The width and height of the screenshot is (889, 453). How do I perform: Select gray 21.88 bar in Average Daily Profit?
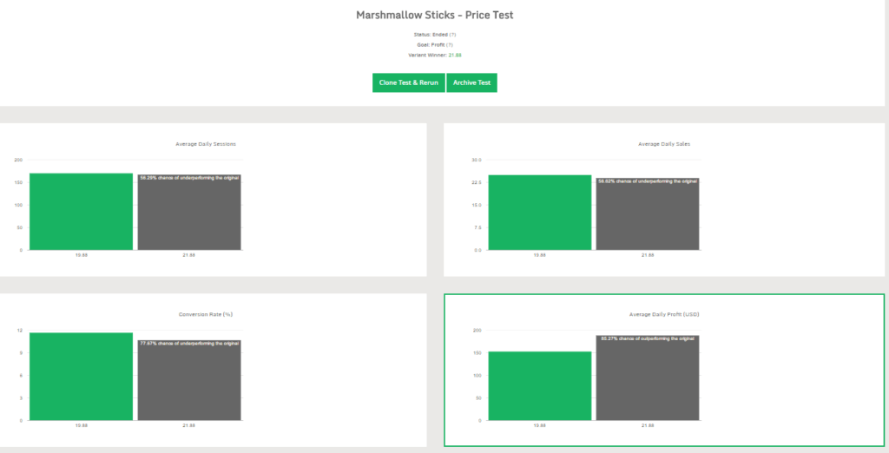(647, 382)
